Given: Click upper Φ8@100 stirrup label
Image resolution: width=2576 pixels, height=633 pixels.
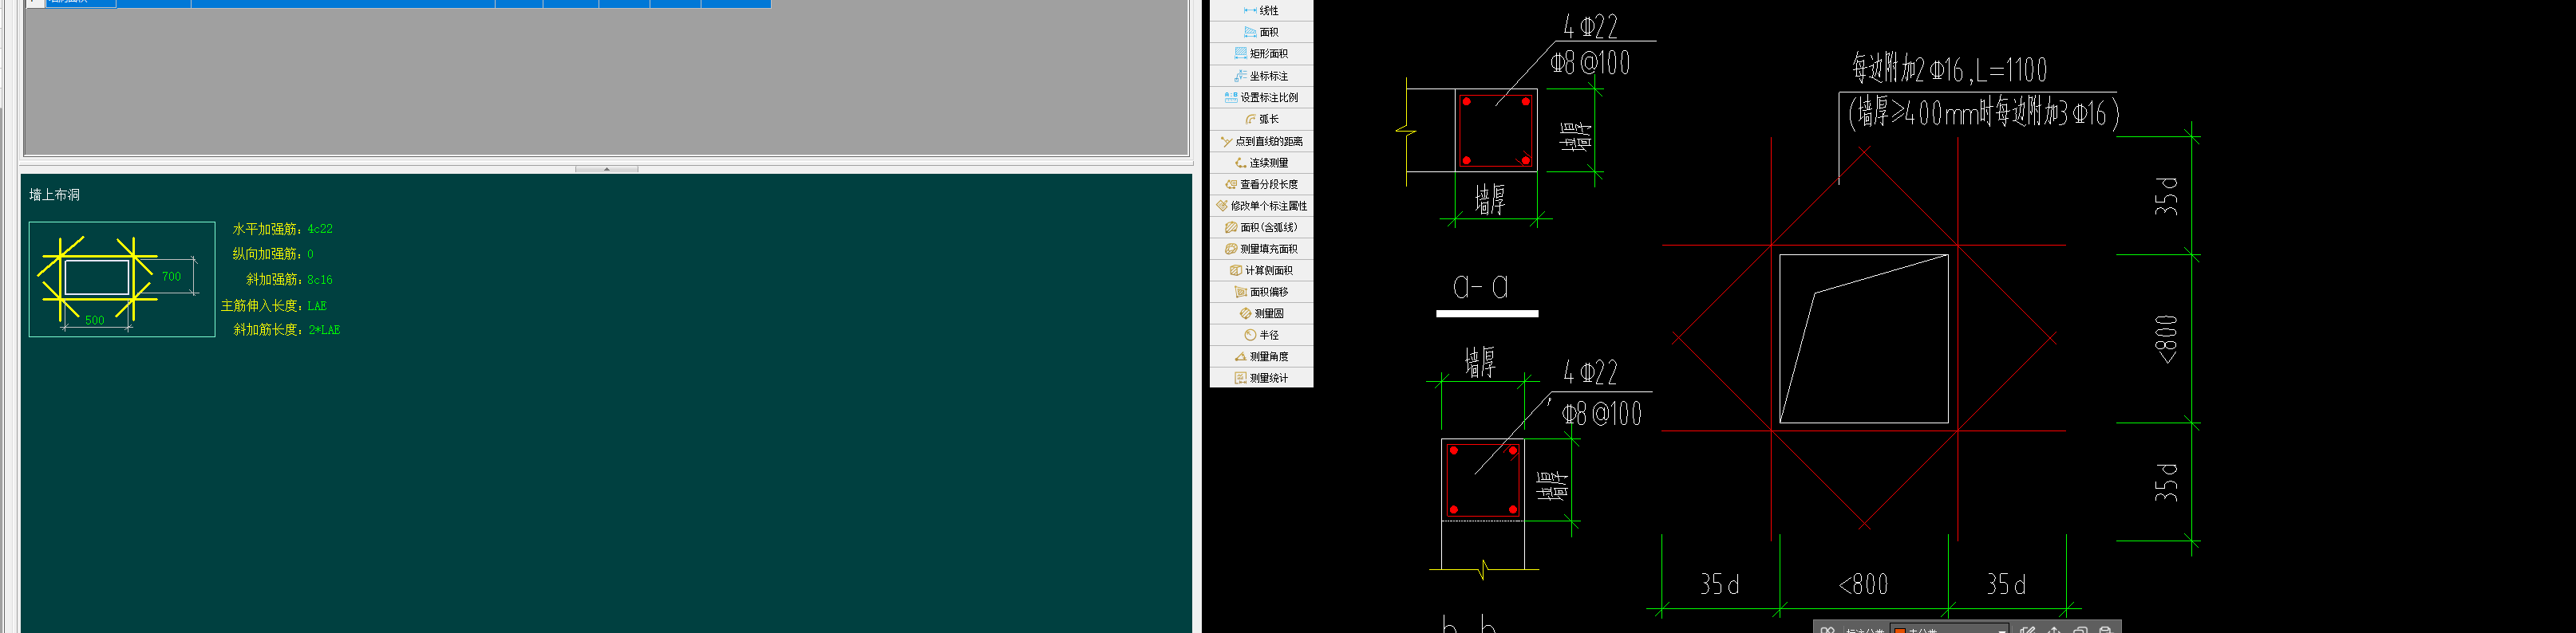Looking at the screenshot, I should pyautogui.click(x=1590, y=64).
